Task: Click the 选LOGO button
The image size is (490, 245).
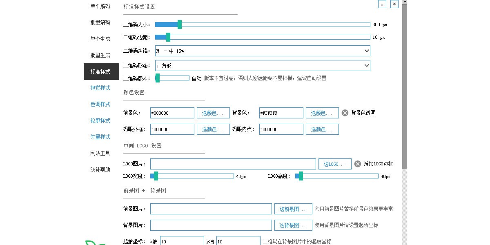Action: coord(335,164)
